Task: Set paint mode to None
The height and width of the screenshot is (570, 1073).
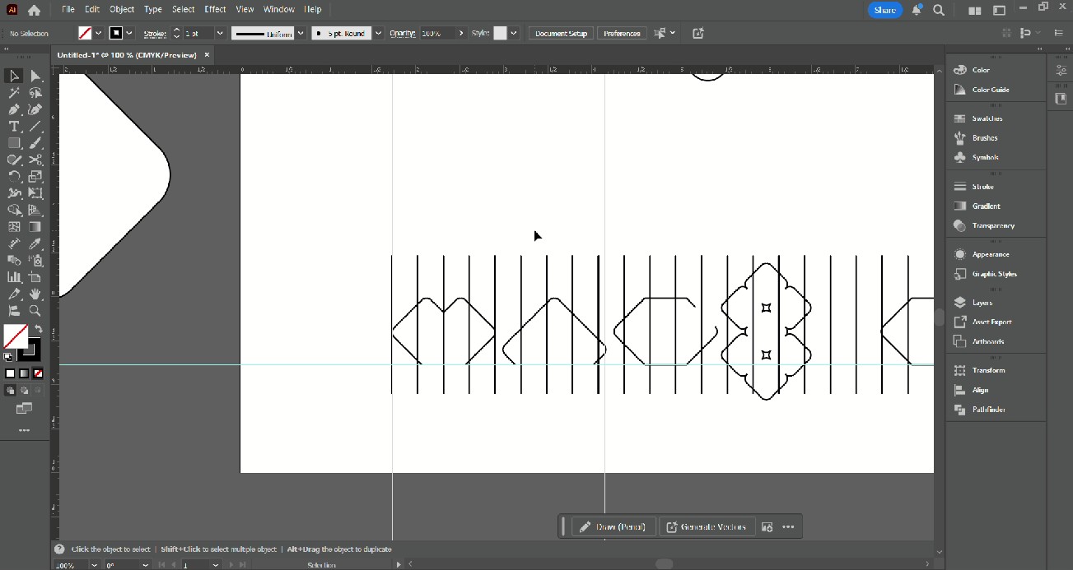Action: pyautogui.click(x=38, y=373)
